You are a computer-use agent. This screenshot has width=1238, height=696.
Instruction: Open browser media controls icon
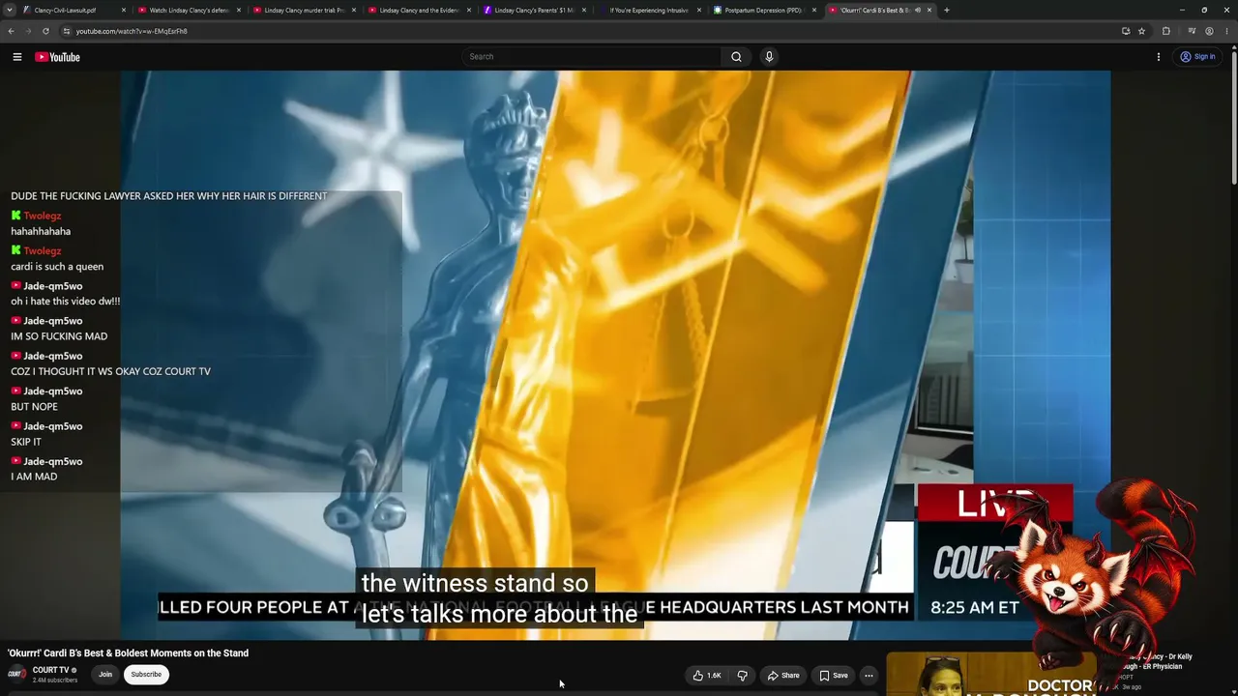[1192, 31]
